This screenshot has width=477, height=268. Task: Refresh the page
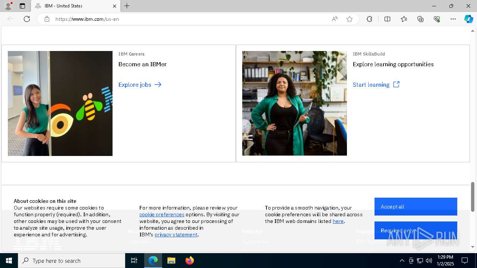[x=27, y=19]
